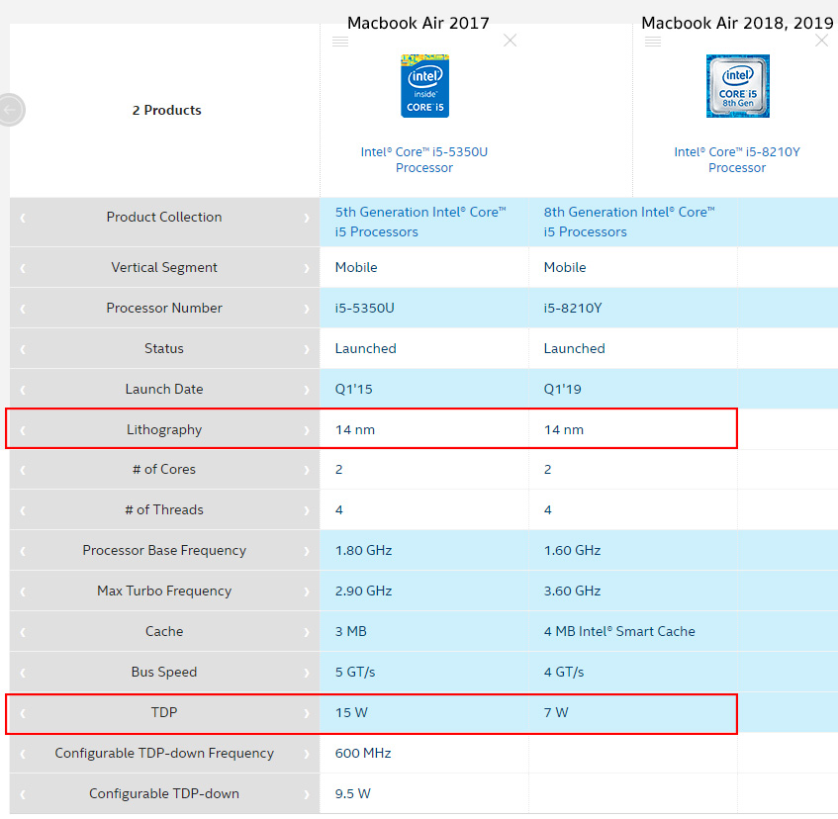Remove the i5-5350U product column with its X icon
This screenshot has width=838, height=819.
(x=510, y=41)
